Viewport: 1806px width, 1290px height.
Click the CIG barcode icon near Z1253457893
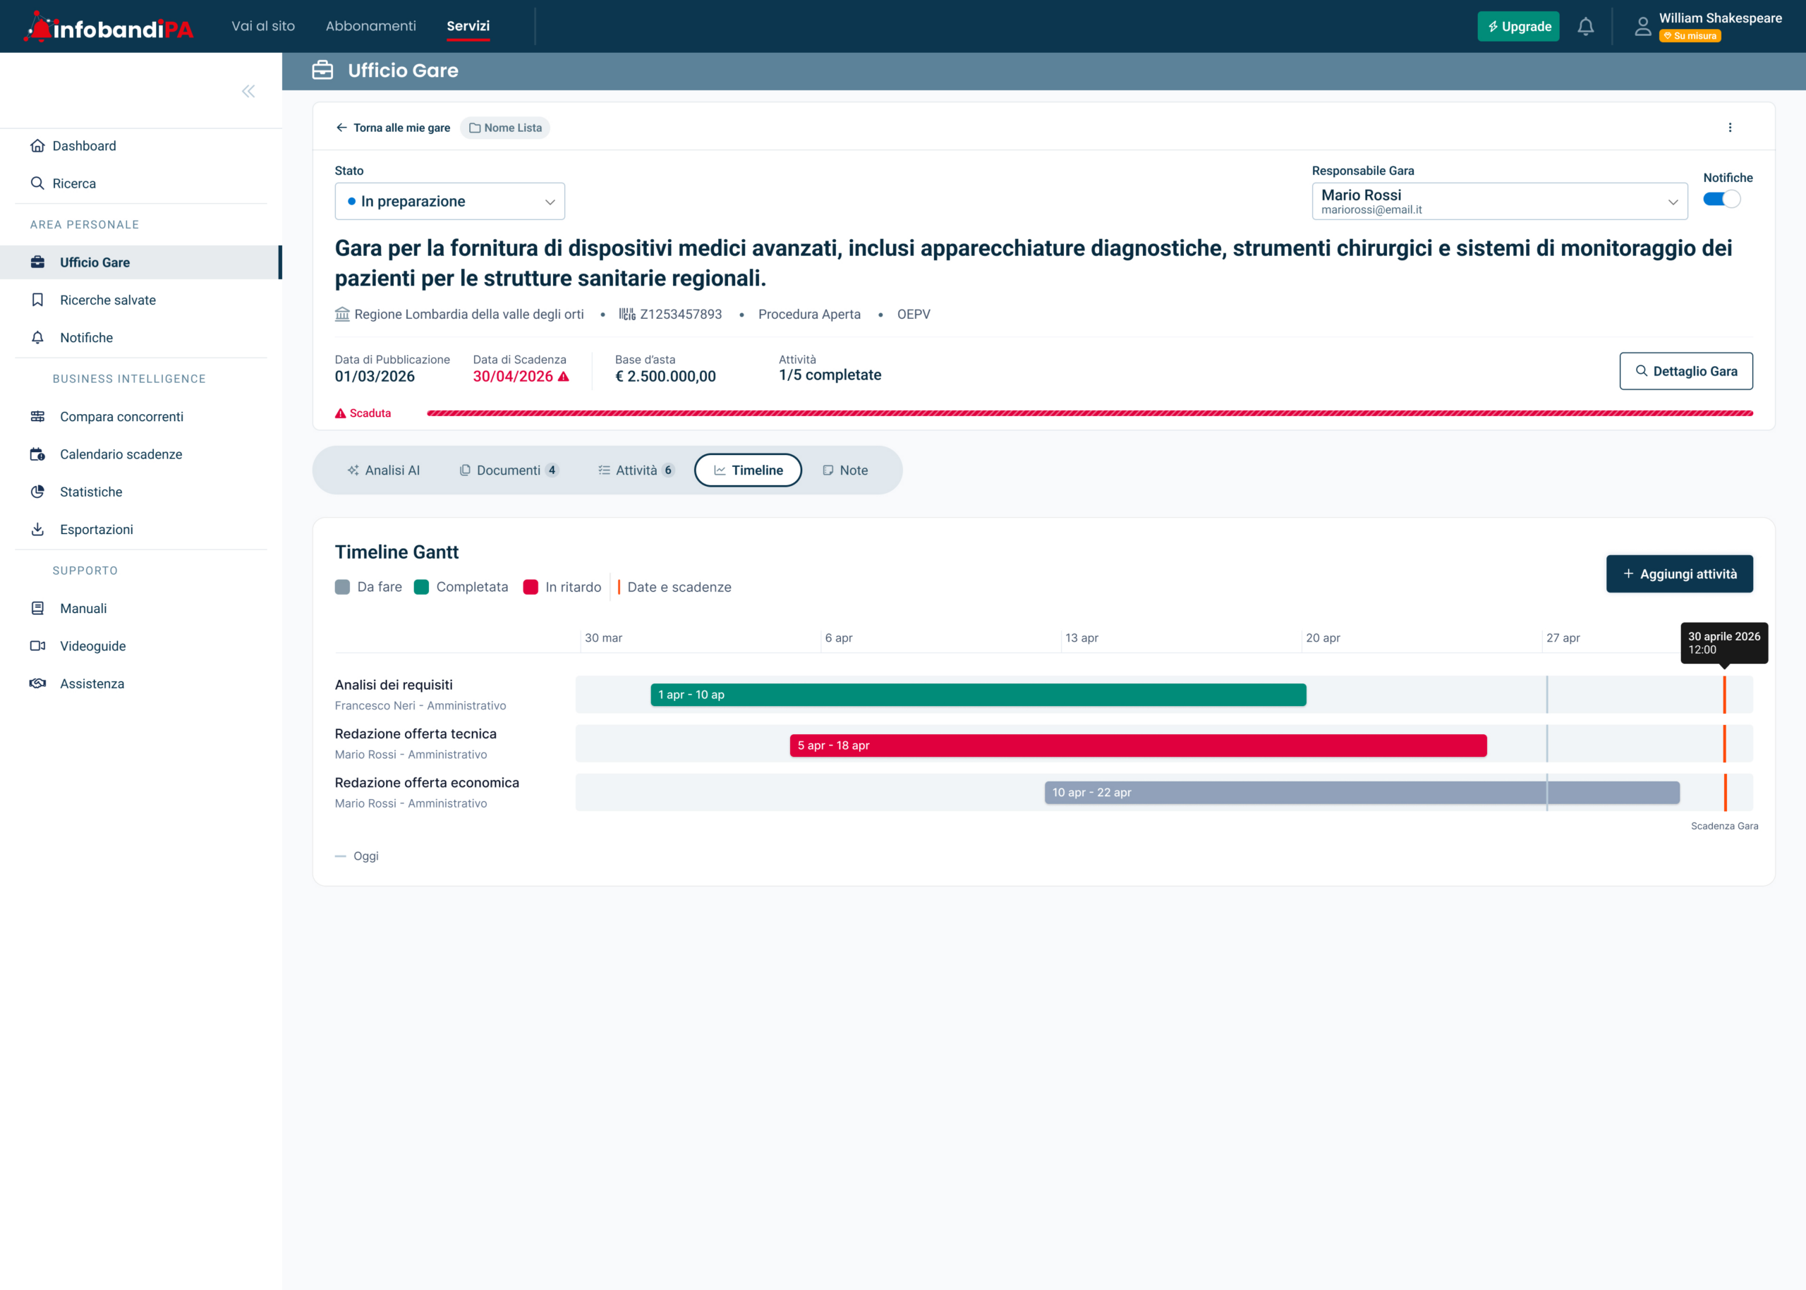(x=627, y=315)
